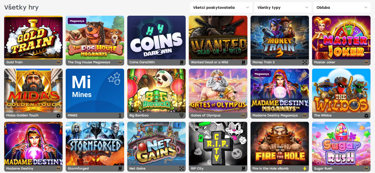Open Midas Golden Touch game image
This screenshot has width=375, height=173.
click(x=33, y=91)
